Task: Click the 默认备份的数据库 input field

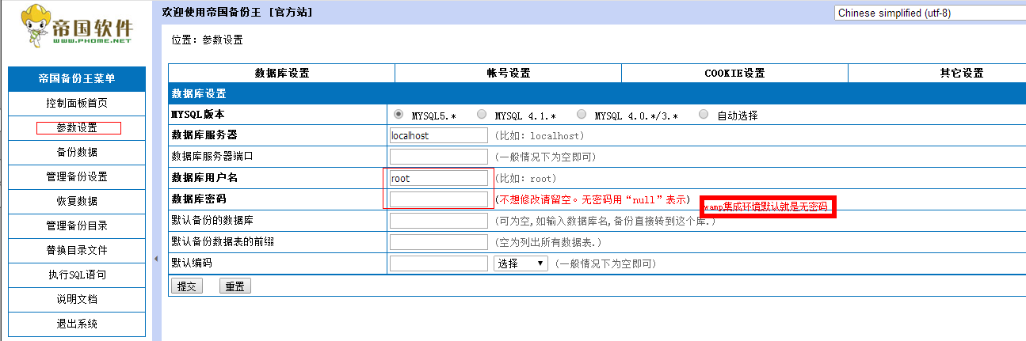Action: pos(439,220)
